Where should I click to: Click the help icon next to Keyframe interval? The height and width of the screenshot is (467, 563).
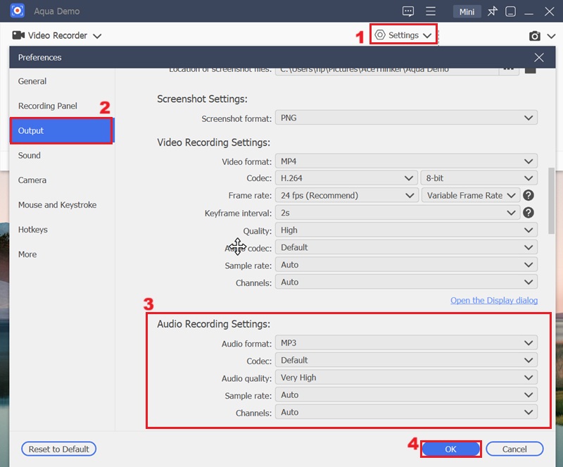(529, 213)
